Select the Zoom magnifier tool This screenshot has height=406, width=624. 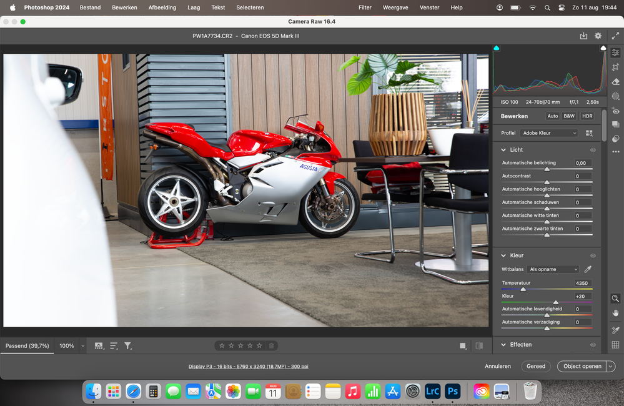[615, 298]
